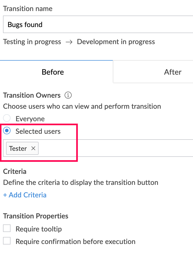Remove the Tester user tag

point(33,148)
